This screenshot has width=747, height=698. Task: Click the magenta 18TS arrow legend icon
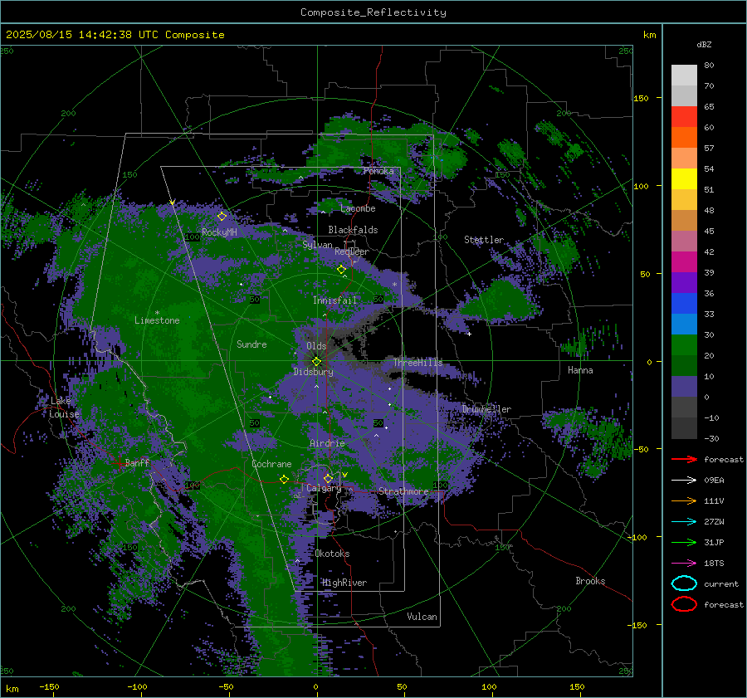(684, 564)
